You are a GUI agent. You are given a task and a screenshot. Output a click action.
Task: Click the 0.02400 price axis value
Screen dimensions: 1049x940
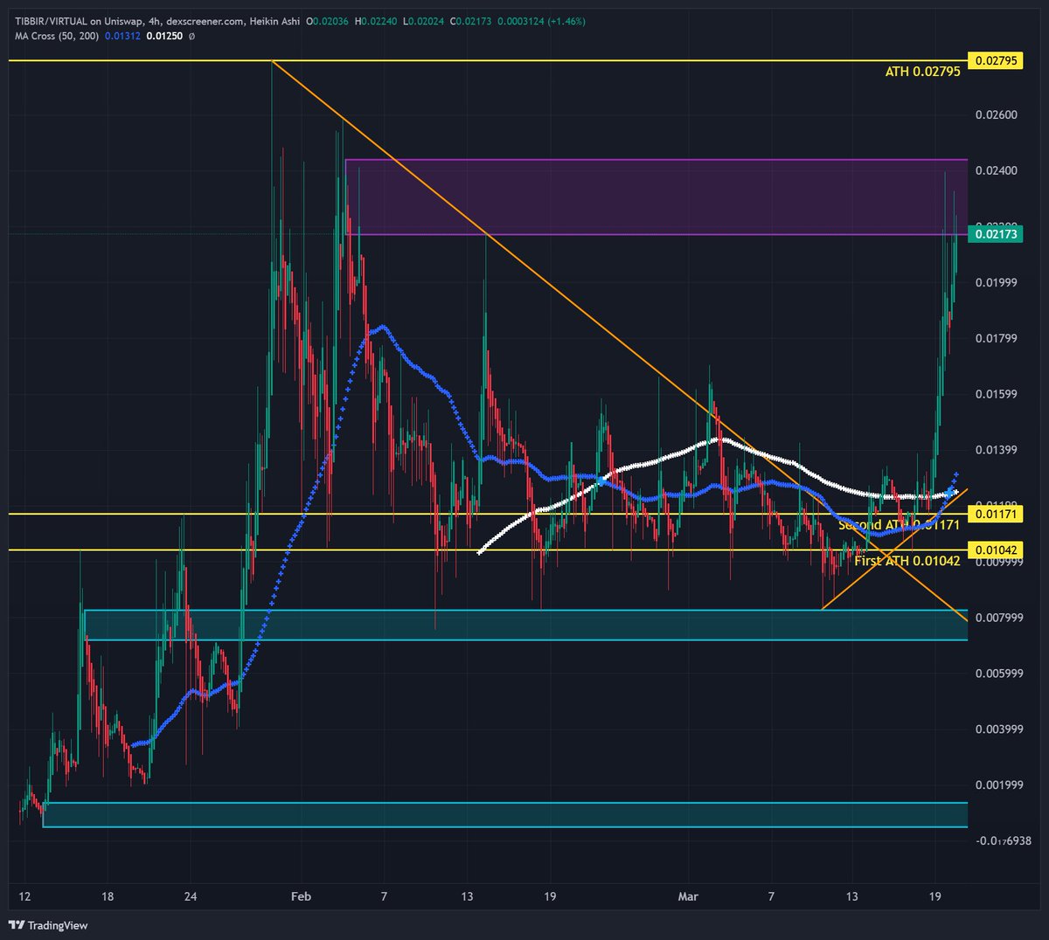click(x=996, y=170)
